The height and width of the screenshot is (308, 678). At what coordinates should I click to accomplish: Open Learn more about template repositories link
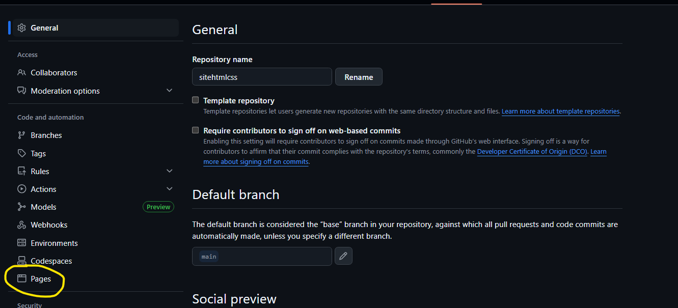[x=560, y=111]
